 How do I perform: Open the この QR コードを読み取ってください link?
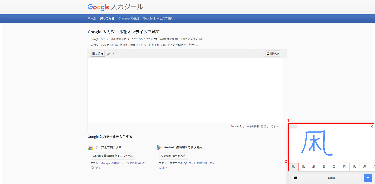187,165
